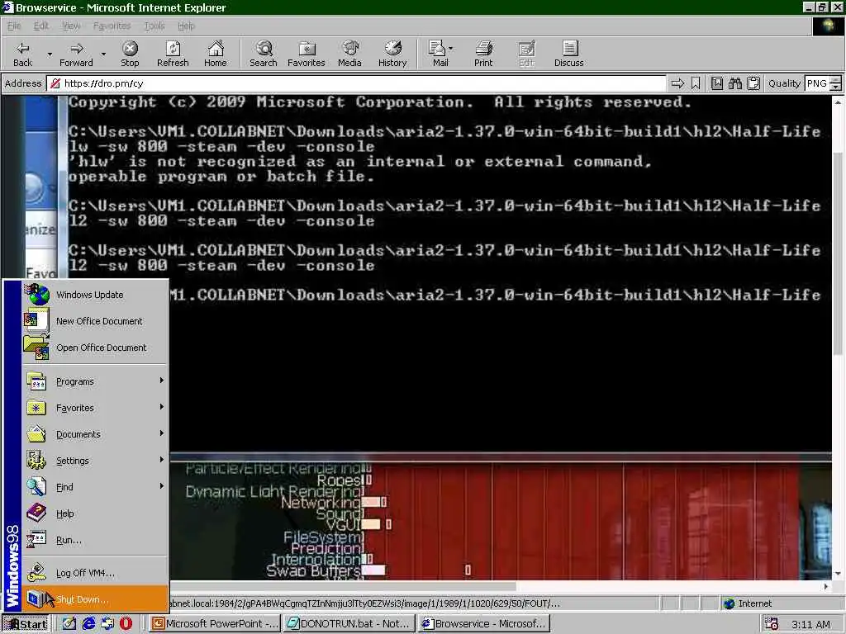
Task: Click the Networking label in performance overlay
Action: pyautogui.click(x=321, y=503)
